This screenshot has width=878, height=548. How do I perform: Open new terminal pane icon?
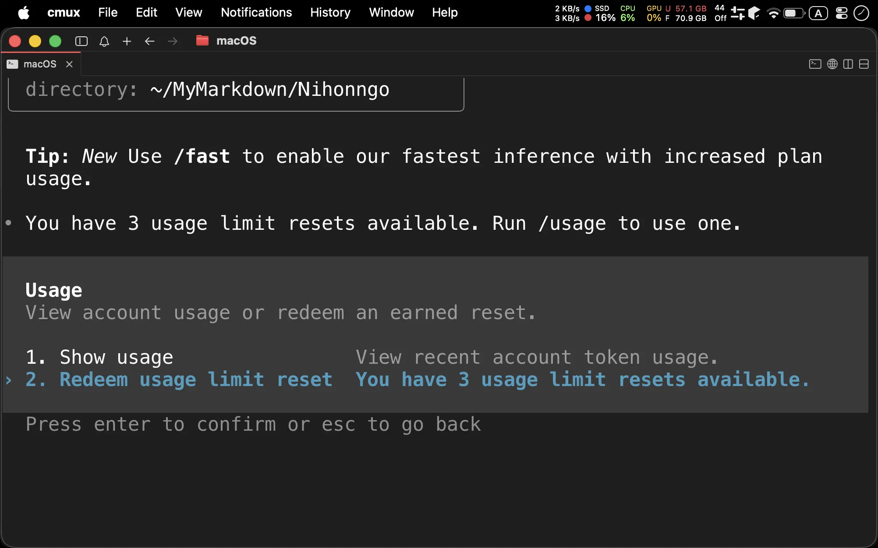click(x=815, y=64)
